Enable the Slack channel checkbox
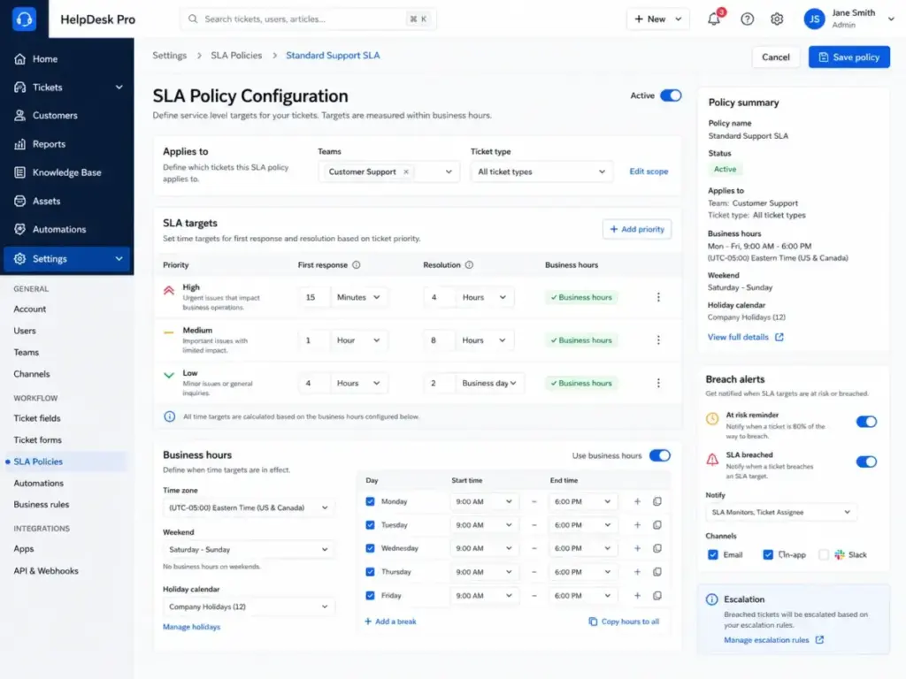Viewport: 906px width, 679px height. 824,555
